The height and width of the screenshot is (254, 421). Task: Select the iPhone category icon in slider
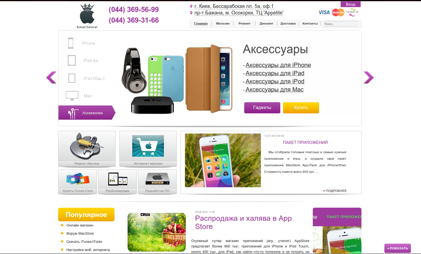tap(71, 43)
